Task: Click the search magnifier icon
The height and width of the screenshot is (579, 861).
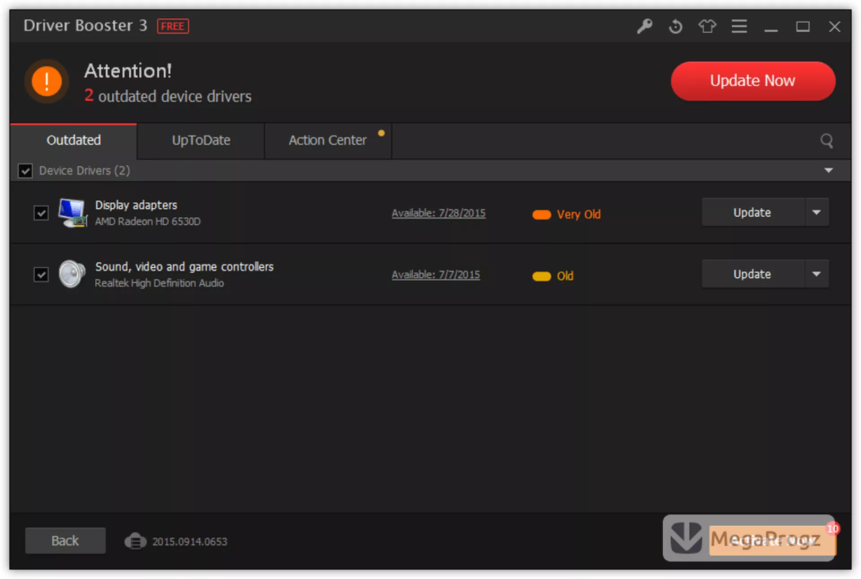Action: (826, 141)
